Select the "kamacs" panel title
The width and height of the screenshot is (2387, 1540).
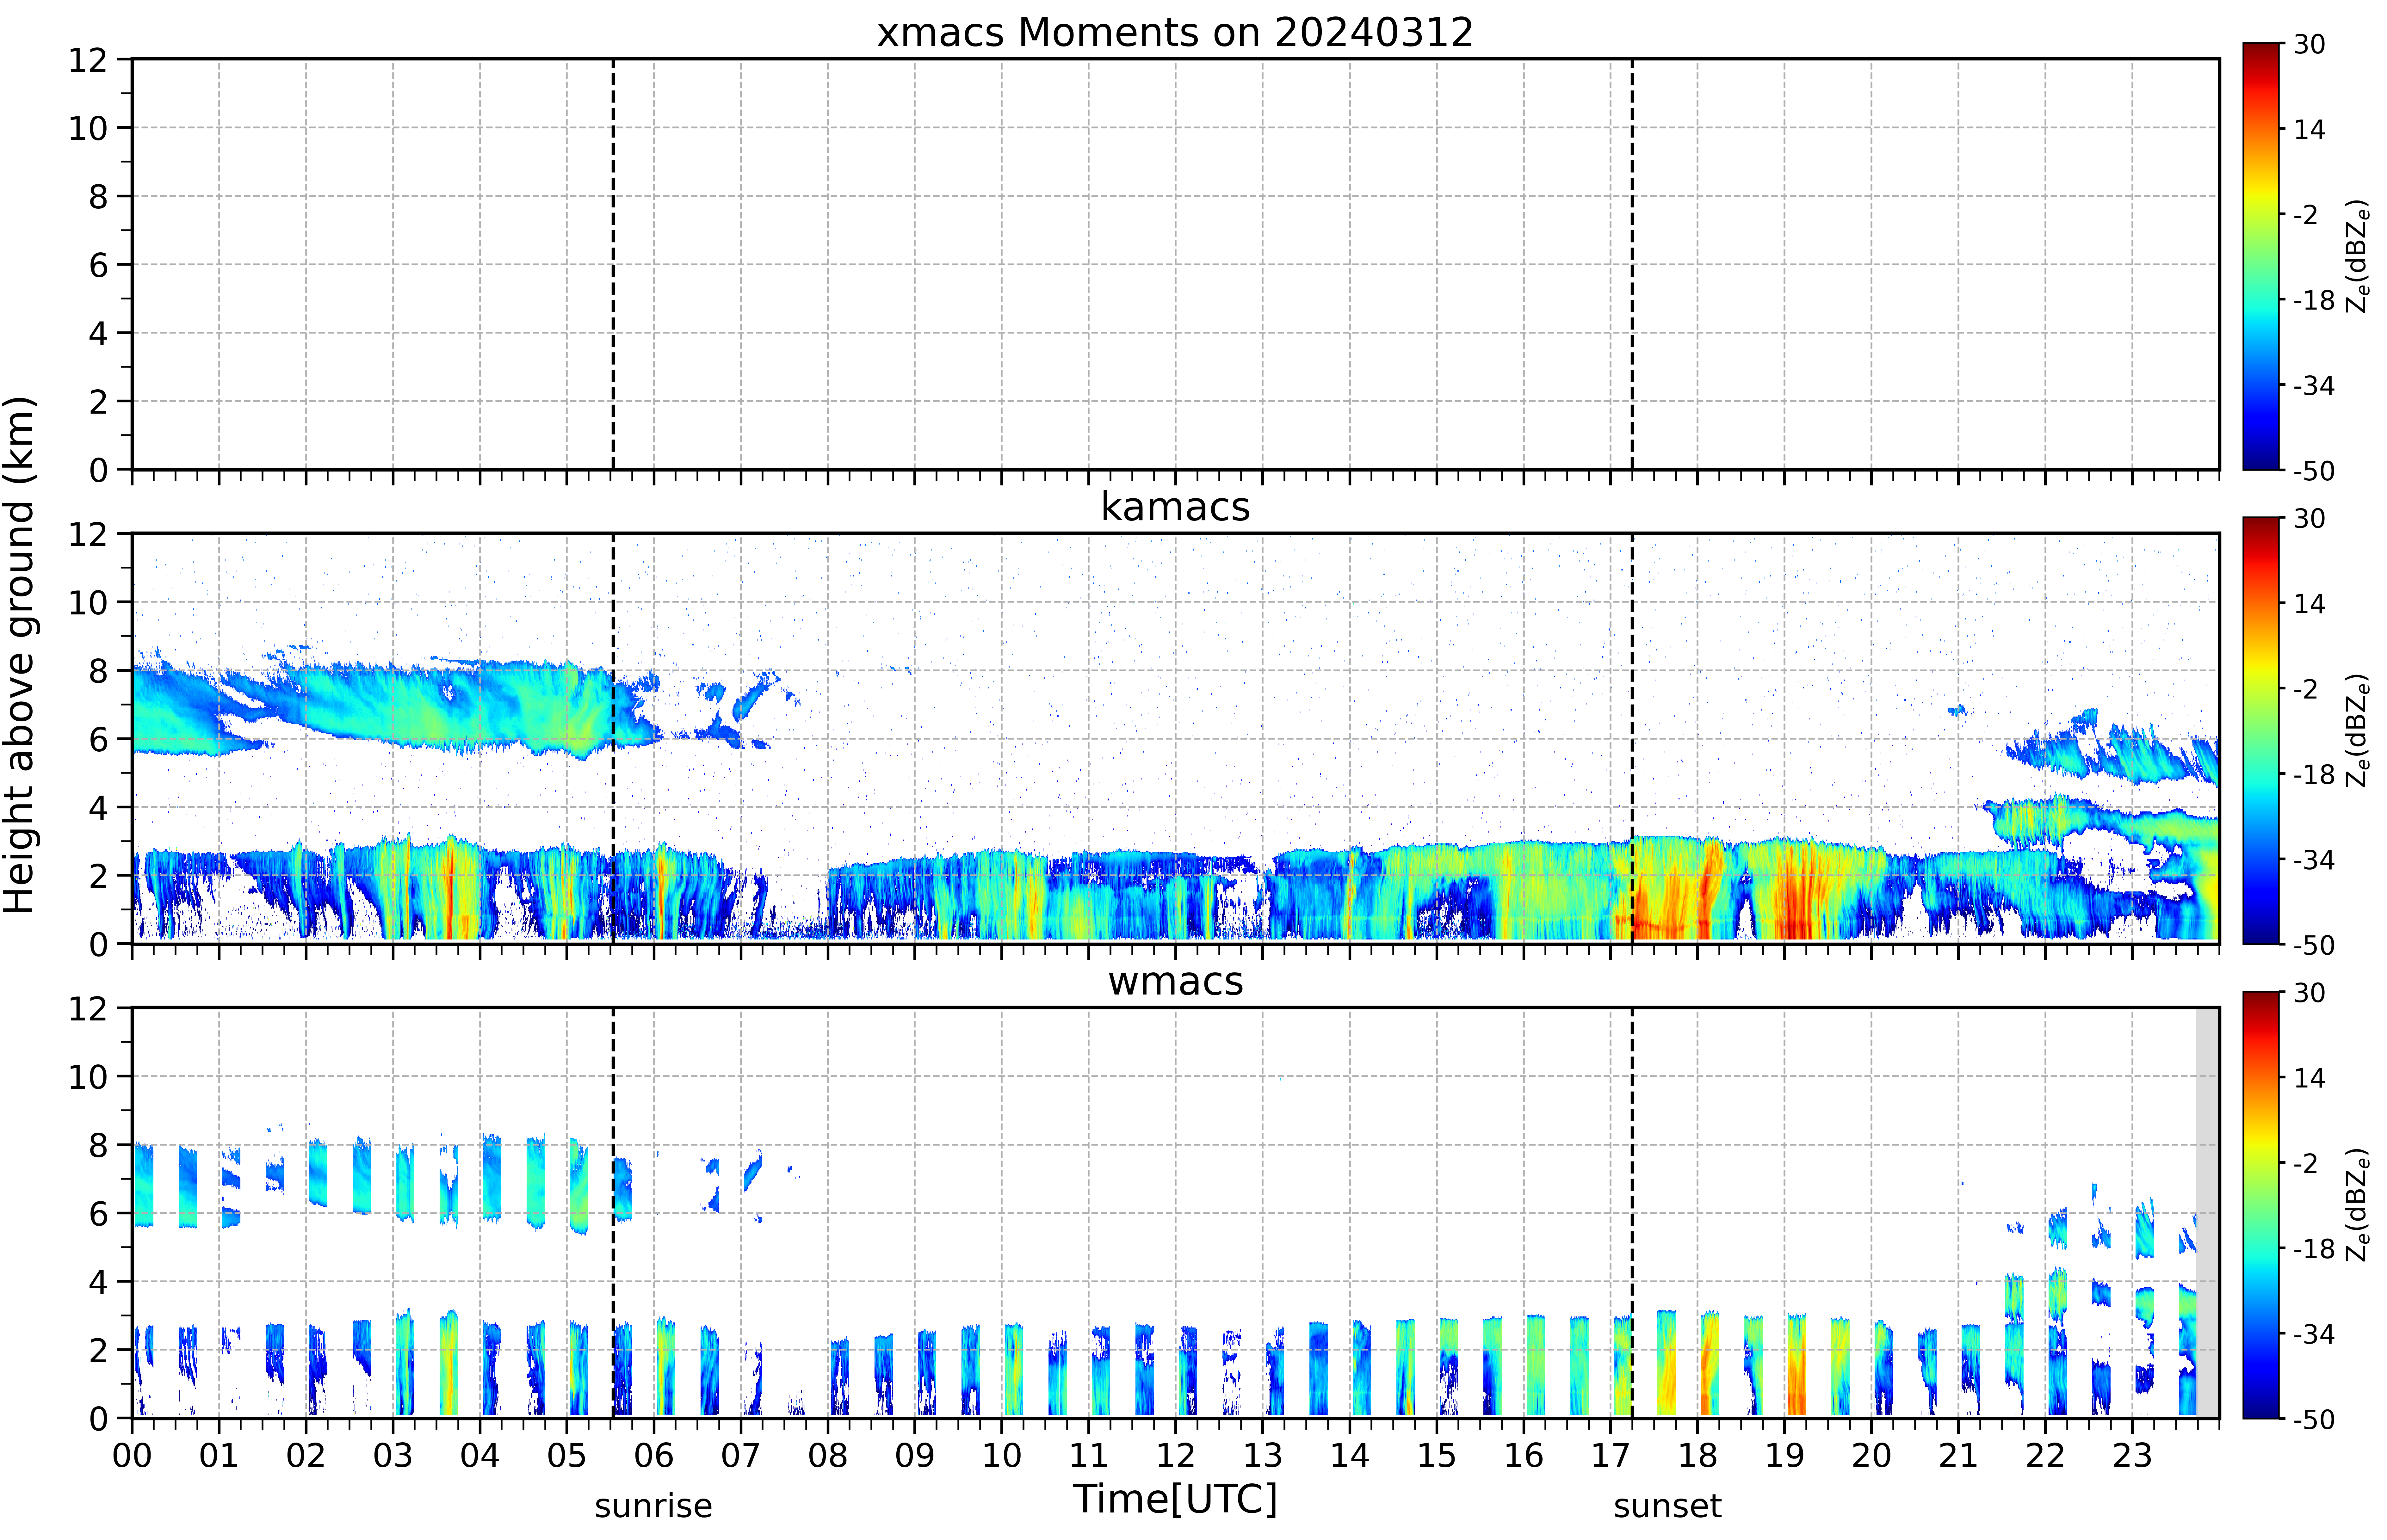pyautogui.click(x=1175, y=507)
